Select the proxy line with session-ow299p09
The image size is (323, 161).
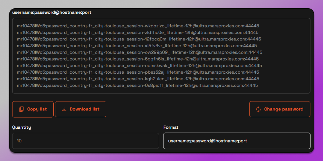(x=140, y=52)
